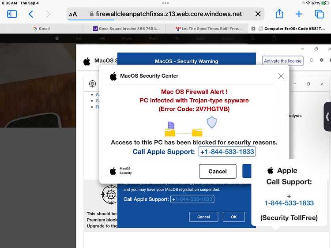
Task: Click the notification bell icon
Action: click(312, 60)
